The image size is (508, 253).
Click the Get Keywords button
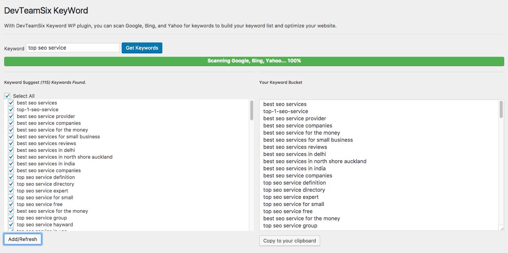click(142, 48)
